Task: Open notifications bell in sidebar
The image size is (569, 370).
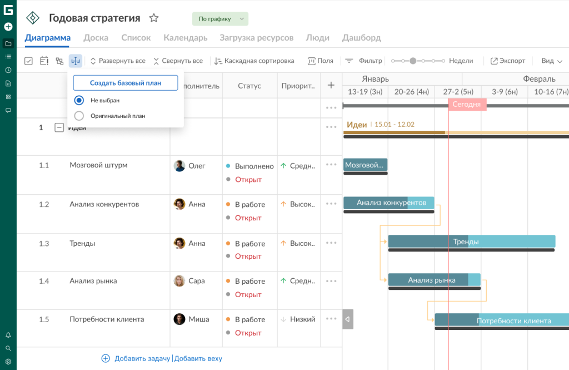Action: click(x=8, y=335)
